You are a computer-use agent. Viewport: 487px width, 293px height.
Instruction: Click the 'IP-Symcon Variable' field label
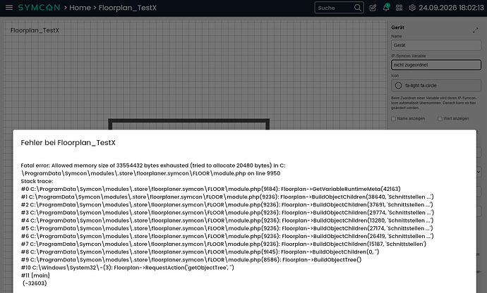409,56
